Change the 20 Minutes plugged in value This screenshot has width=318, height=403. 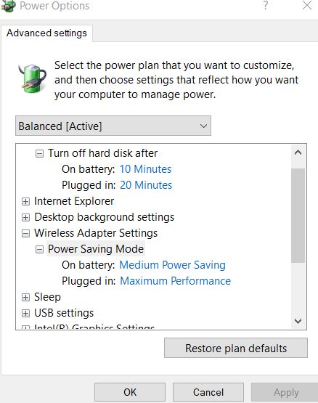point(146,185)
